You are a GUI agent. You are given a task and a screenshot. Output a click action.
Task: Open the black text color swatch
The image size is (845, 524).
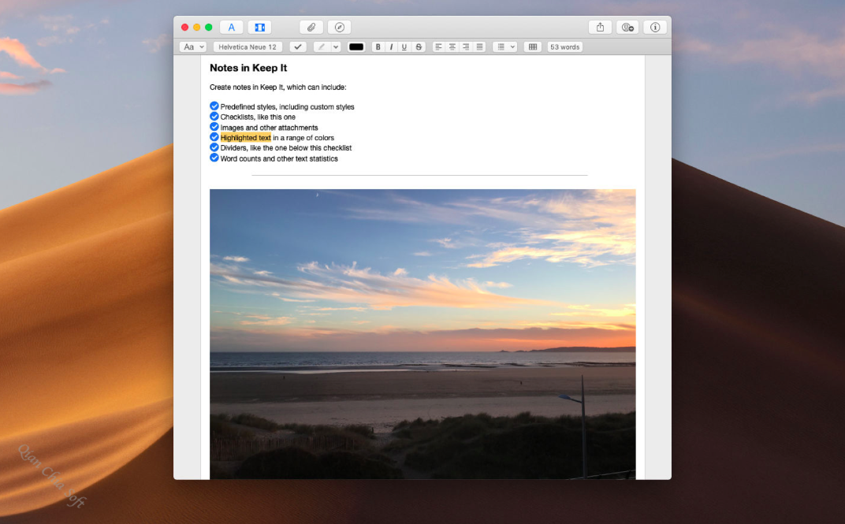coord(356,46)
